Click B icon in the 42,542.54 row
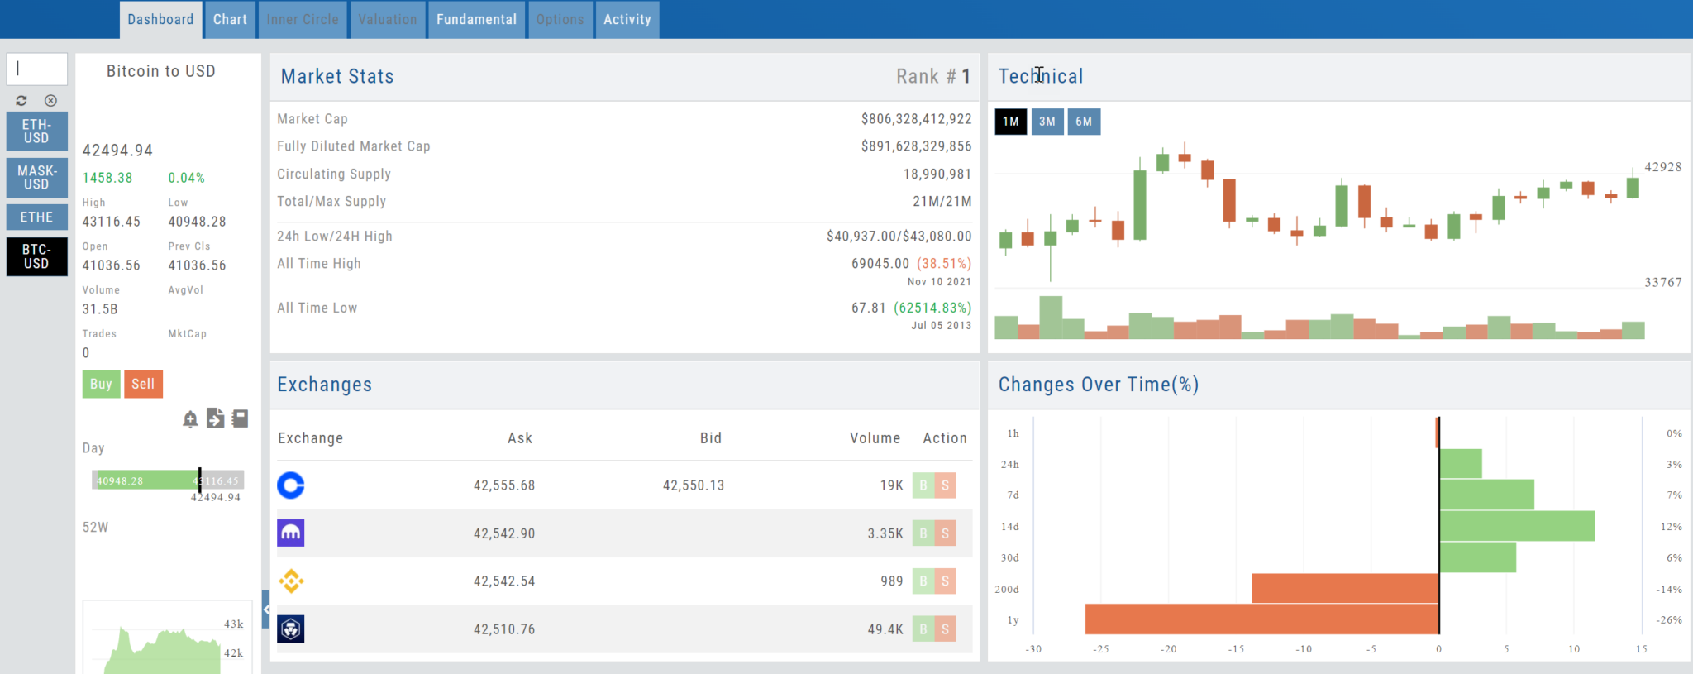 click(923, 581)
